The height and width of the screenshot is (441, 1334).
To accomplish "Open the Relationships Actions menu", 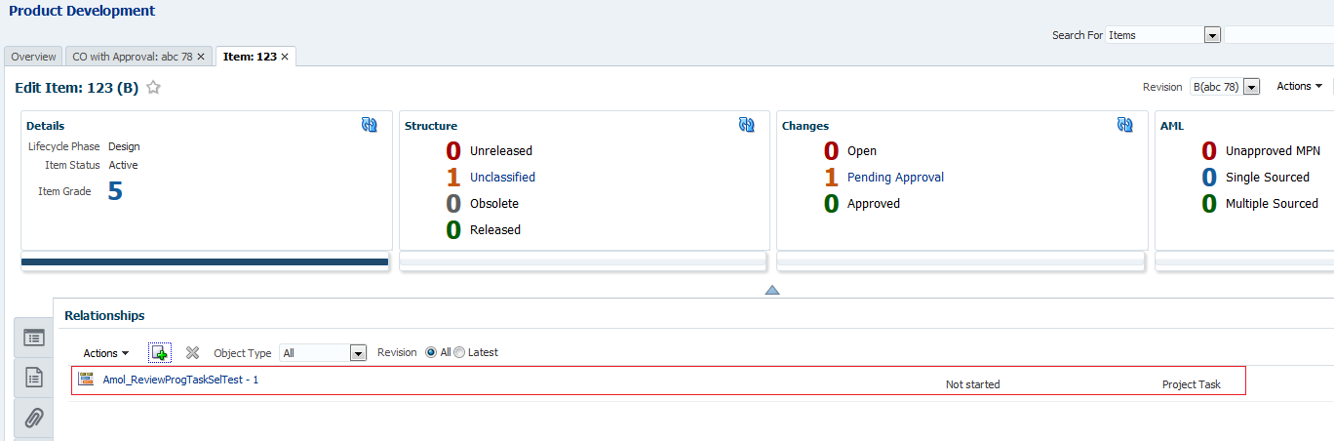I will pos(106,353).
